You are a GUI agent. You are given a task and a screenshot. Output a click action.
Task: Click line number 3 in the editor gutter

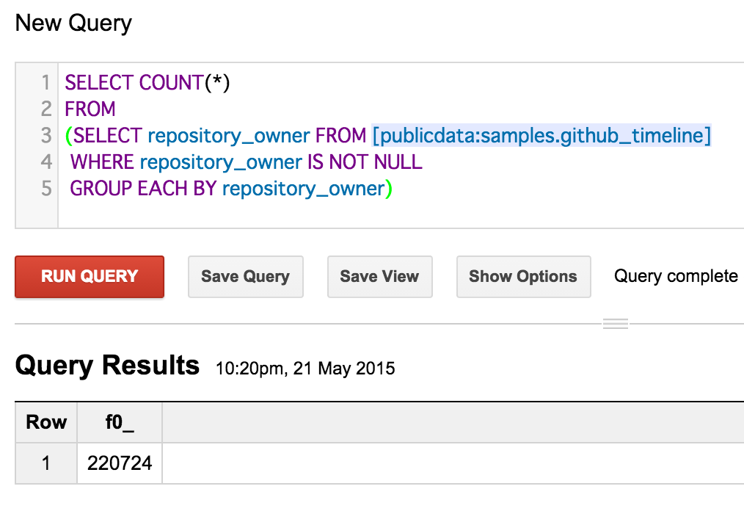tap(45, 135)
